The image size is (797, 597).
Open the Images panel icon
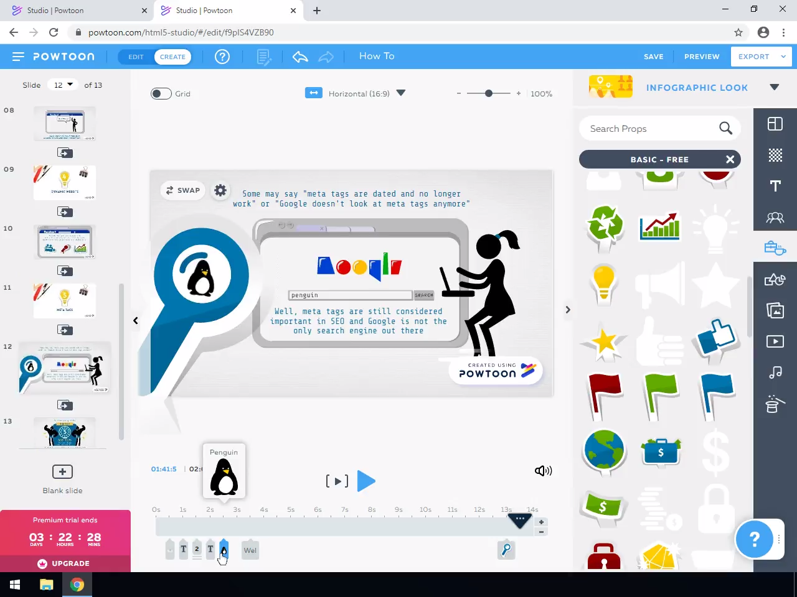pos(775,310)
